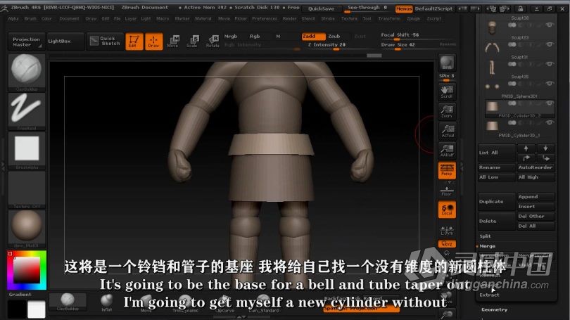Image resolution: width=570 pixels, height=320 pixels.
Task: Activate Edit mode button
Action: tap(134, 41)
